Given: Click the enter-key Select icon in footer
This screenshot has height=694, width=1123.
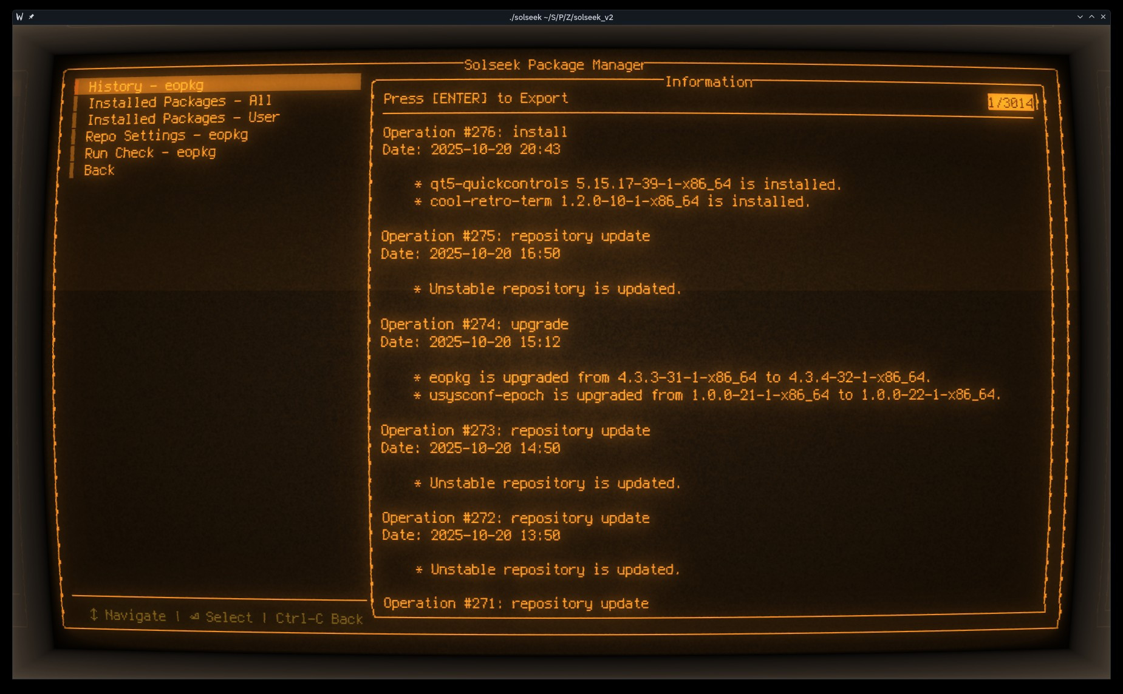Looking at the screenshot, I should point(194,617).
